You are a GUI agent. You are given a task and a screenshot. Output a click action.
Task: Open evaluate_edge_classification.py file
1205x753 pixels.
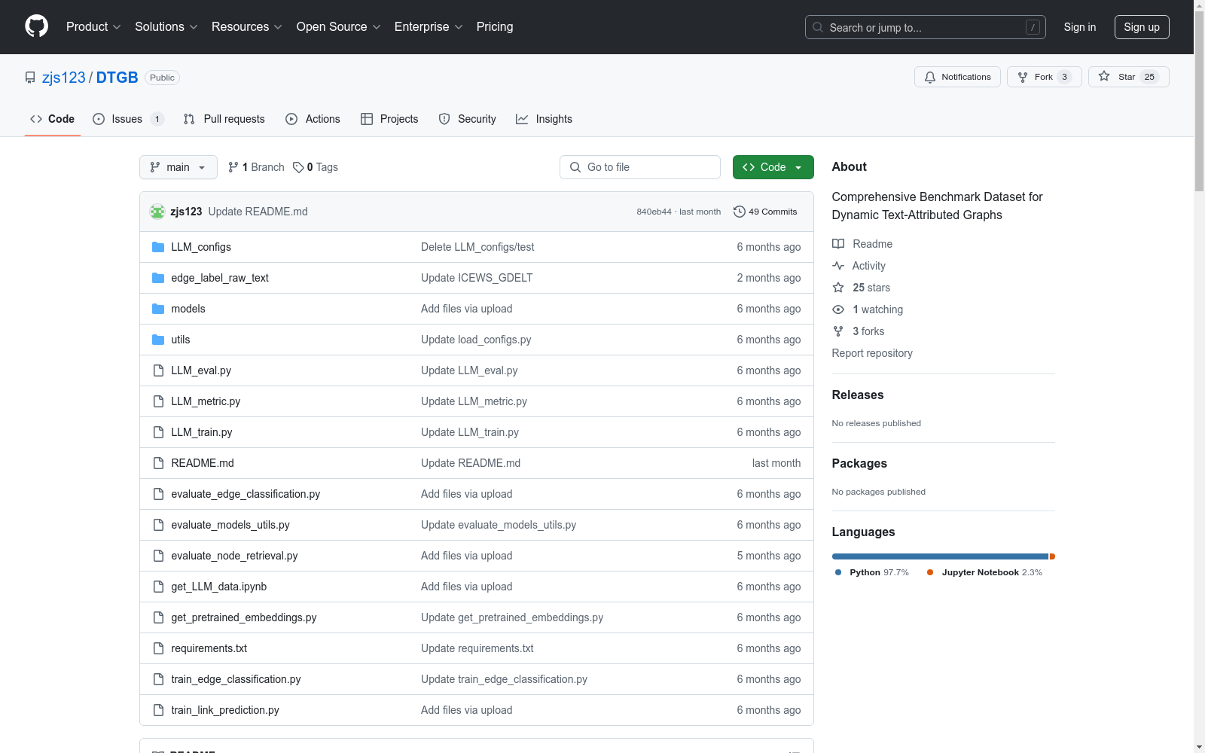click(x=246, y=494)
